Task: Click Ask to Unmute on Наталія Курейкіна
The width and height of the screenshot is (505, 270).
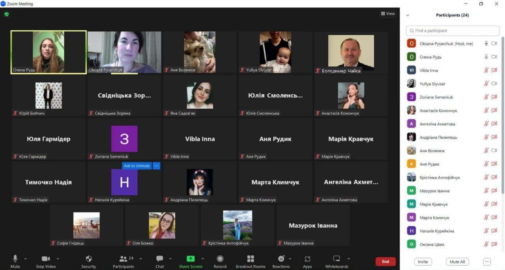Action: [x=137, y=166]
